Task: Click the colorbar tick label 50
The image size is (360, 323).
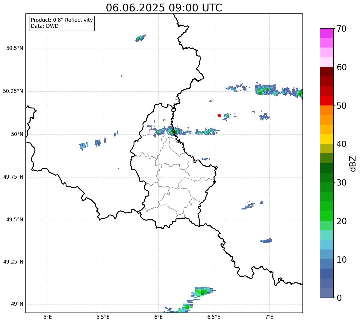Action: tap(341, 106)
